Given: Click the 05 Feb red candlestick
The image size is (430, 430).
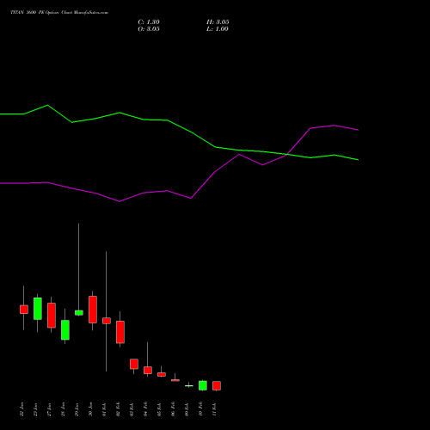Looking at the screenshot, I should (162, 374).
